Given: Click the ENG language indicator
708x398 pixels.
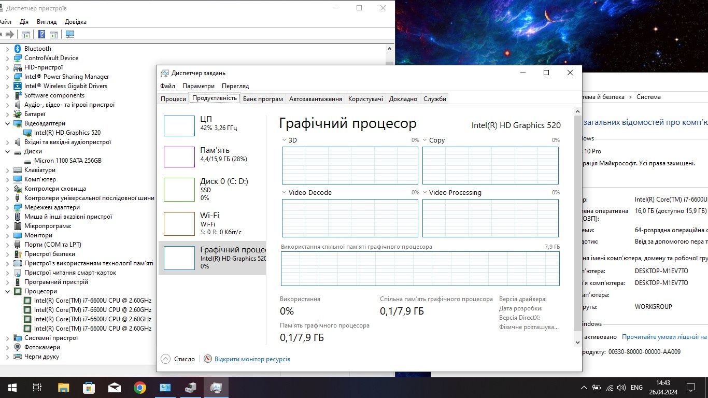Looking at the screenshot, I should pos(636,388).
